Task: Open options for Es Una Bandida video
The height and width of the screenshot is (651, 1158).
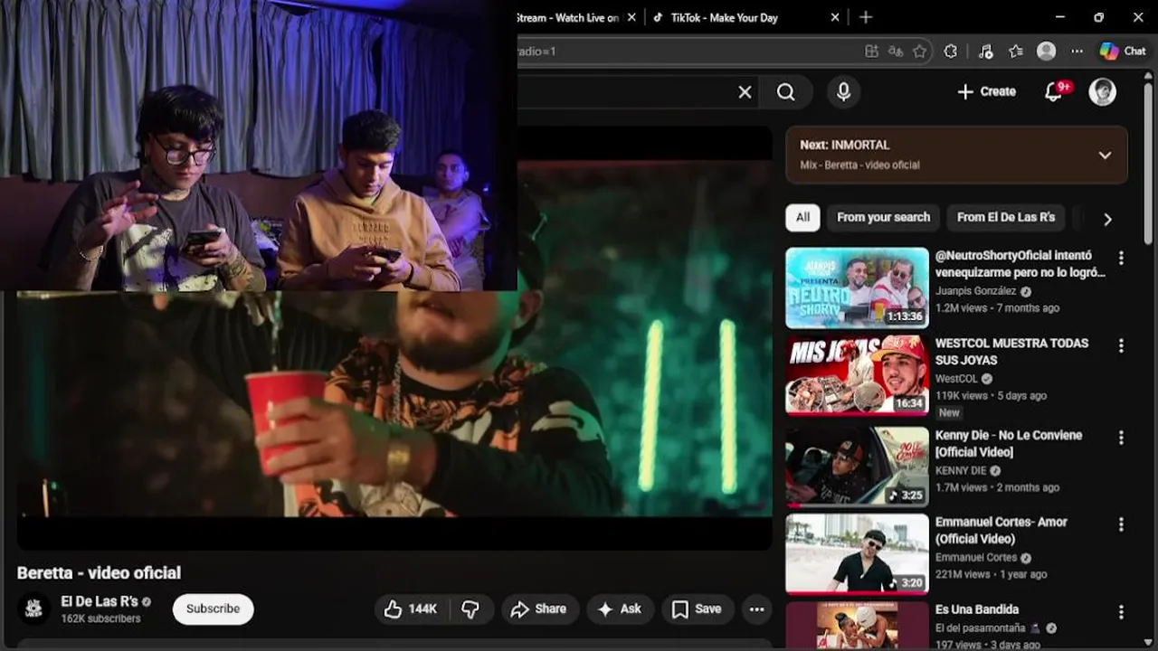Action: (x=1121, y=612)
